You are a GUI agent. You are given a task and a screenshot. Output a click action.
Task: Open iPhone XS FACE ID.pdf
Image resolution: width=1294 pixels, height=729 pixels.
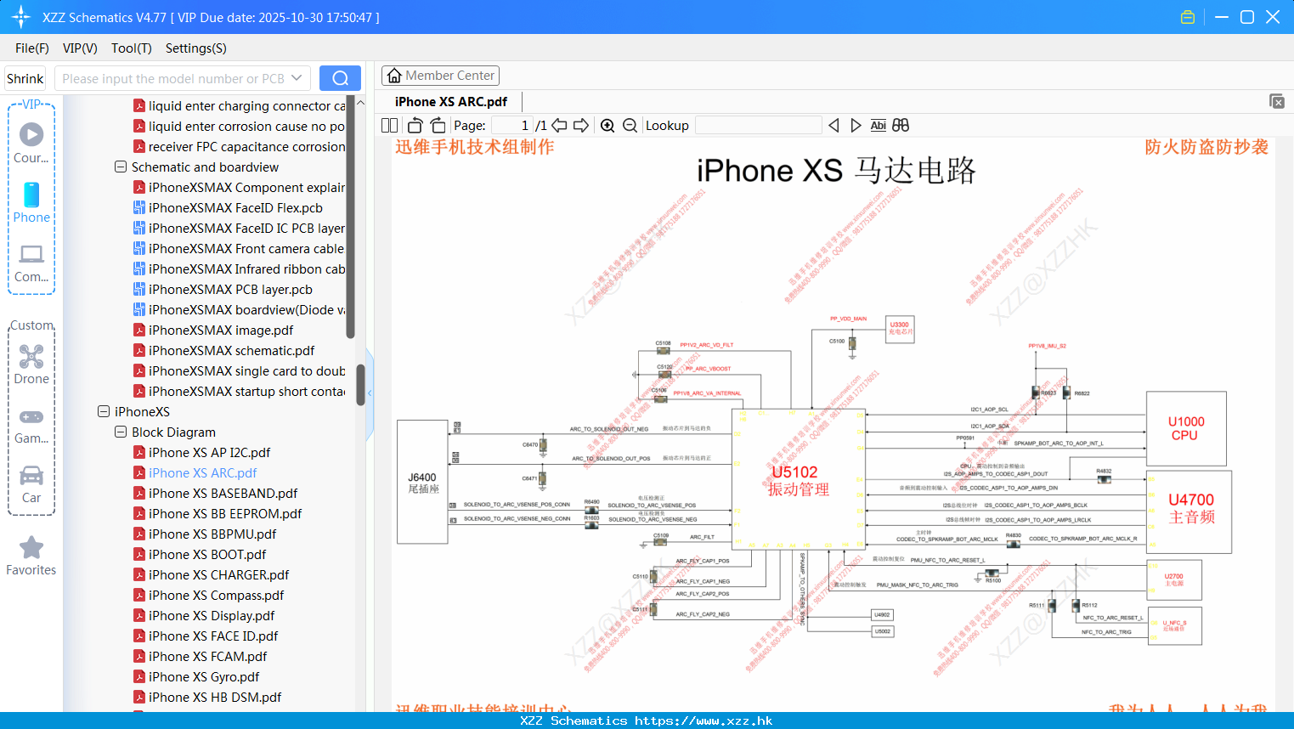[213, 636]
